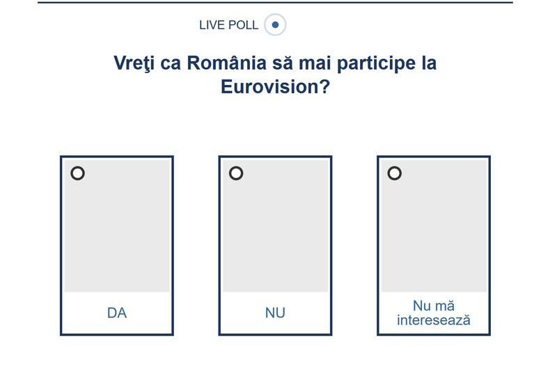The width and height of the screenshot is (557, 371).
Task: Click the "Nu mă" line of third label
Action: [434, 306]
